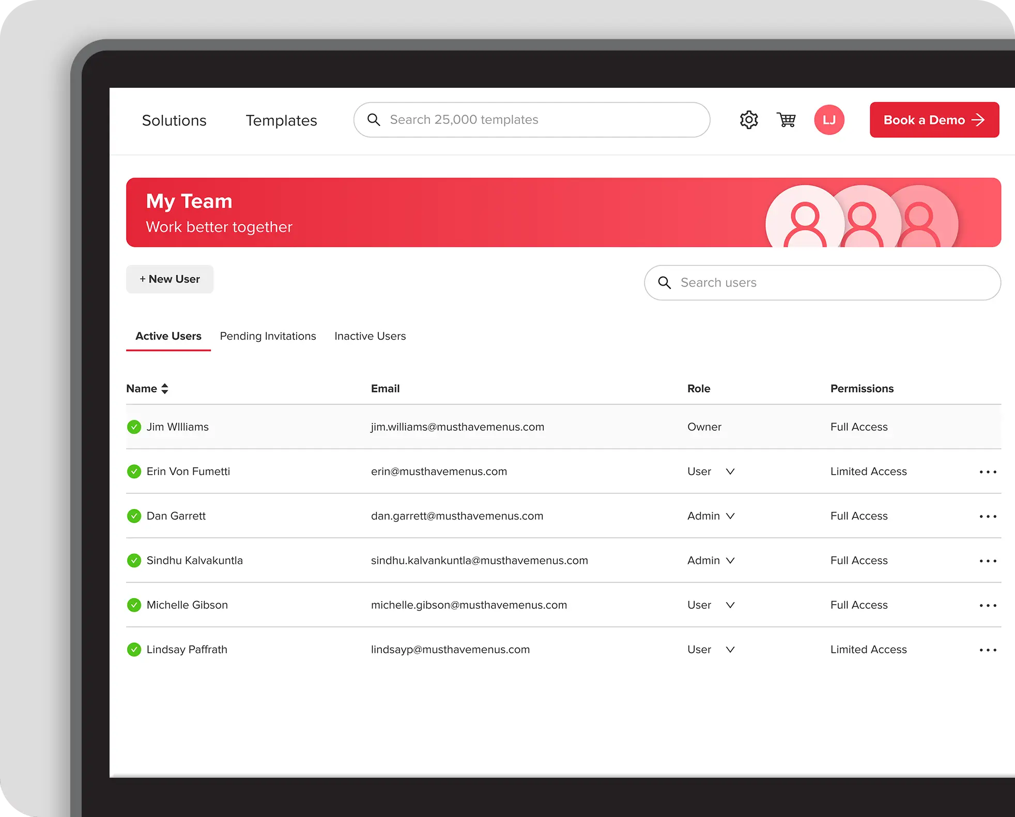Click the New User button

170,279
